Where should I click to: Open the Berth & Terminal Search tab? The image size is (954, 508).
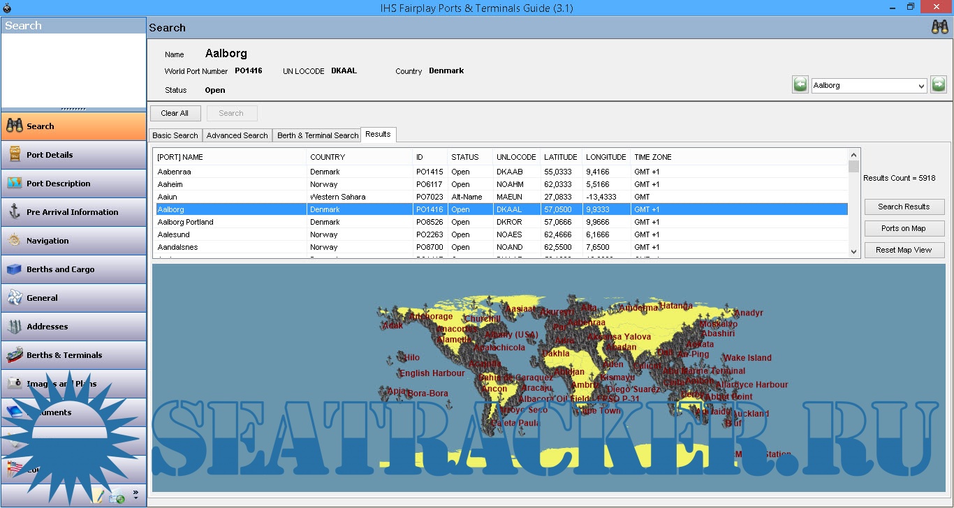[317, 135]
